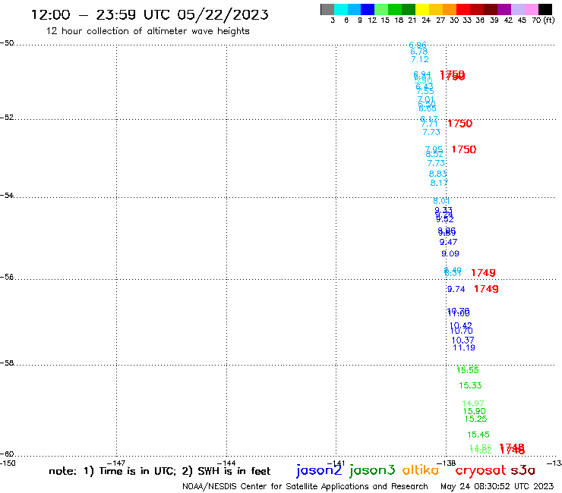Click the red 1750 time label beside 7.95
The image size is (562, 493).
pos(464,149)
